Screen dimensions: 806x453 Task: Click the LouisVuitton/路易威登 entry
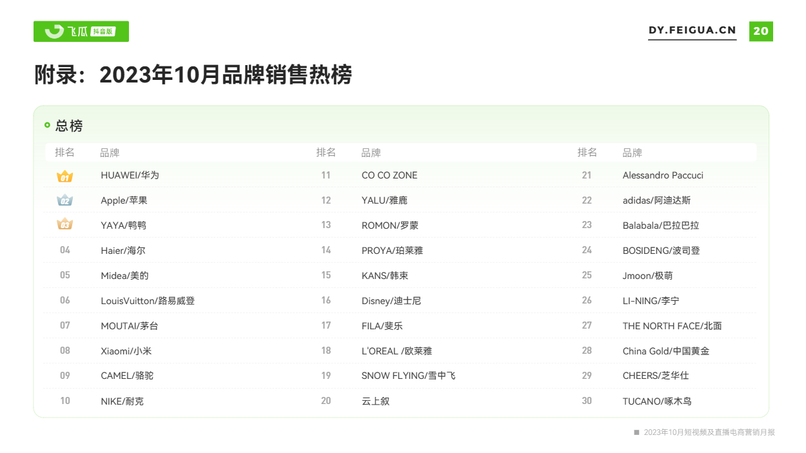(148, 300)
